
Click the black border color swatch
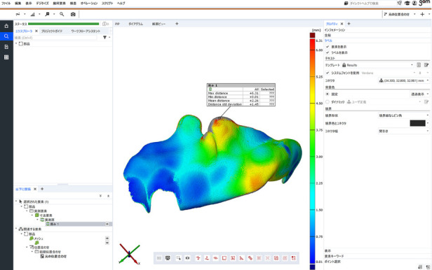(x=417, y=123)
